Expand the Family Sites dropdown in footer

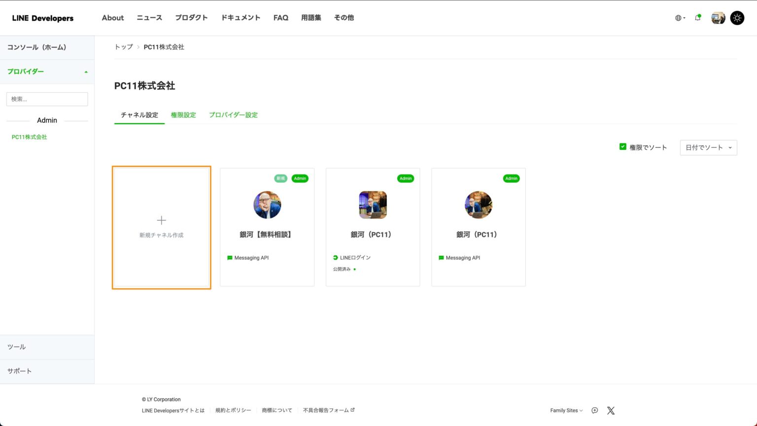tap(565, 410)
